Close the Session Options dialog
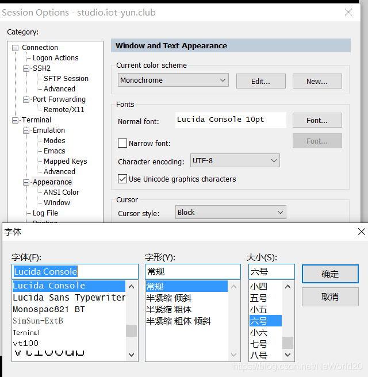The width and height of the screenshot is (368, 377). [348, 12]
